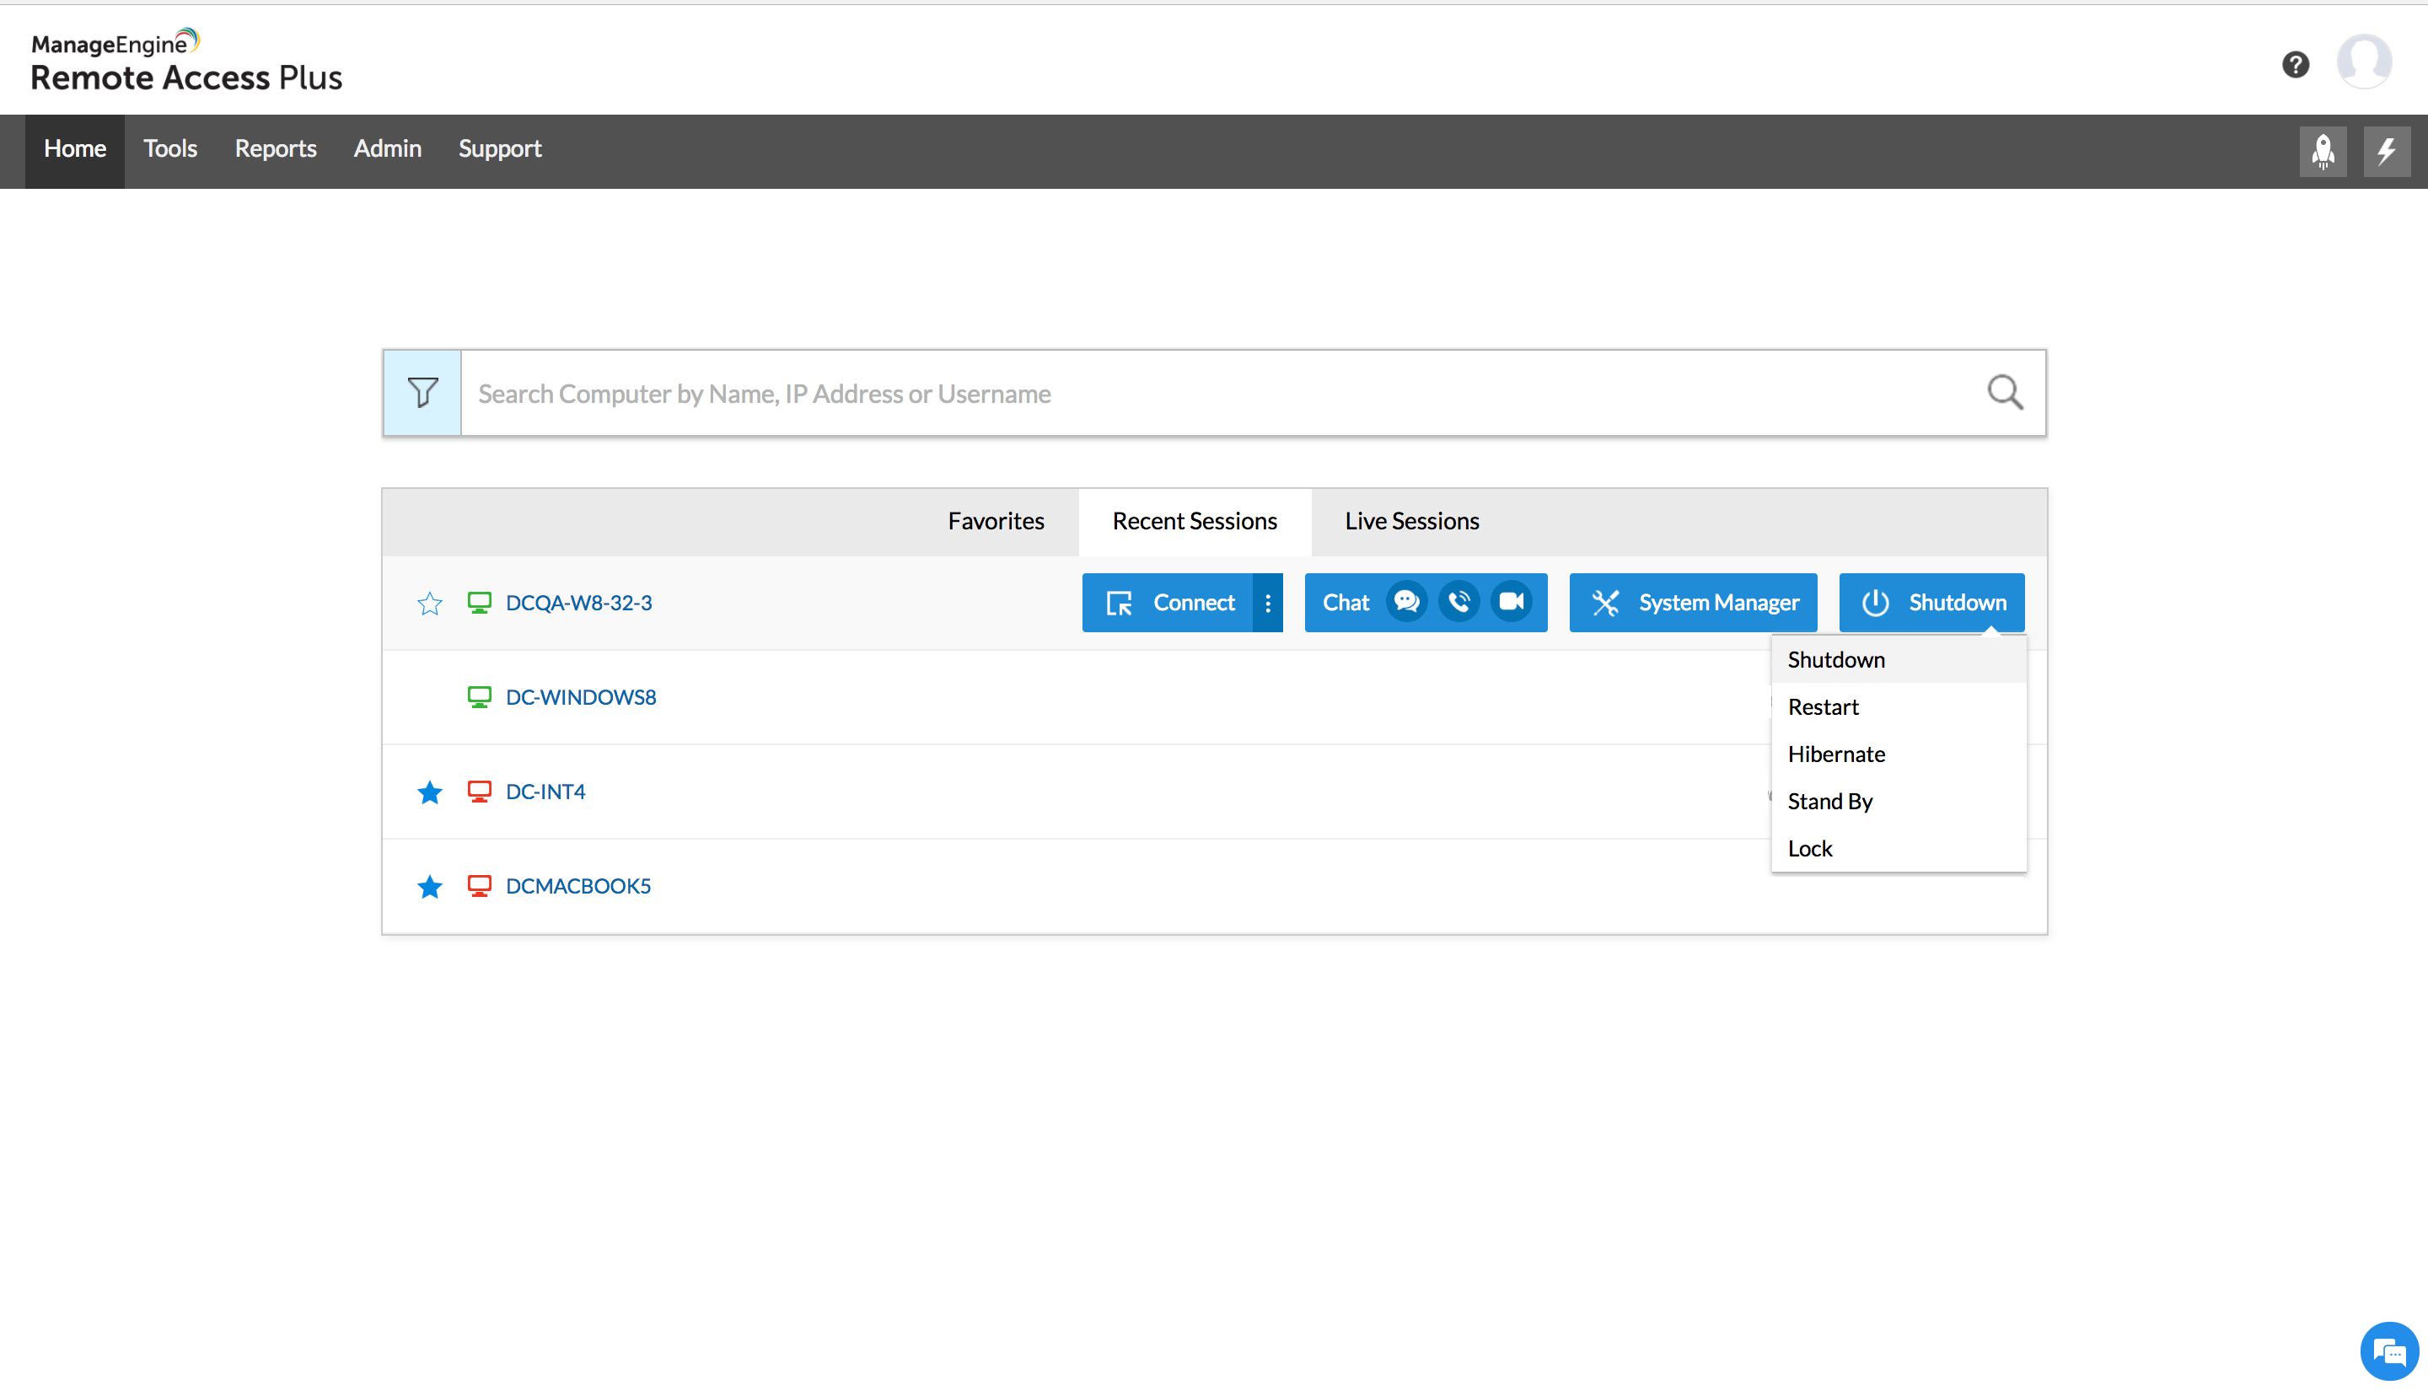Click the rocket icon in navbar
Viewport: 2428px width, 1396px height.
click(x=2323, y=151)
